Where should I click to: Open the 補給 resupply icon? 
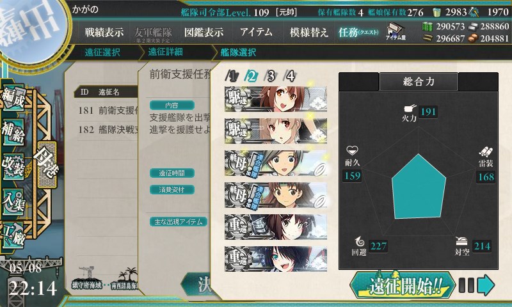pyautogui.click(x=13, y=132)
